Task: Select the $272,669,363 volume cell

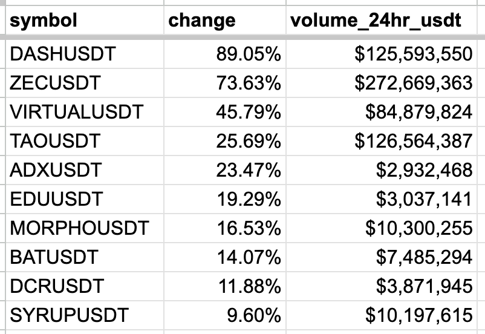Action: 413,83
